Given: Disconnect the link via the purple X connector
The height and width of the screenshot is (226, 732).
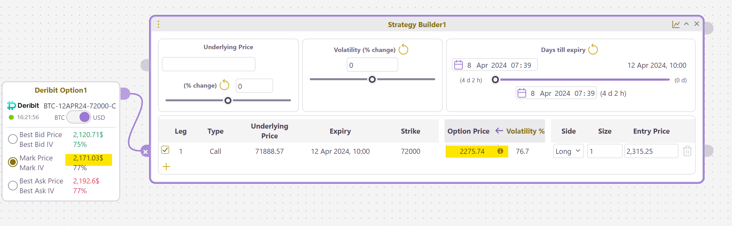Looking at the screenshot, I should point(145,152).
